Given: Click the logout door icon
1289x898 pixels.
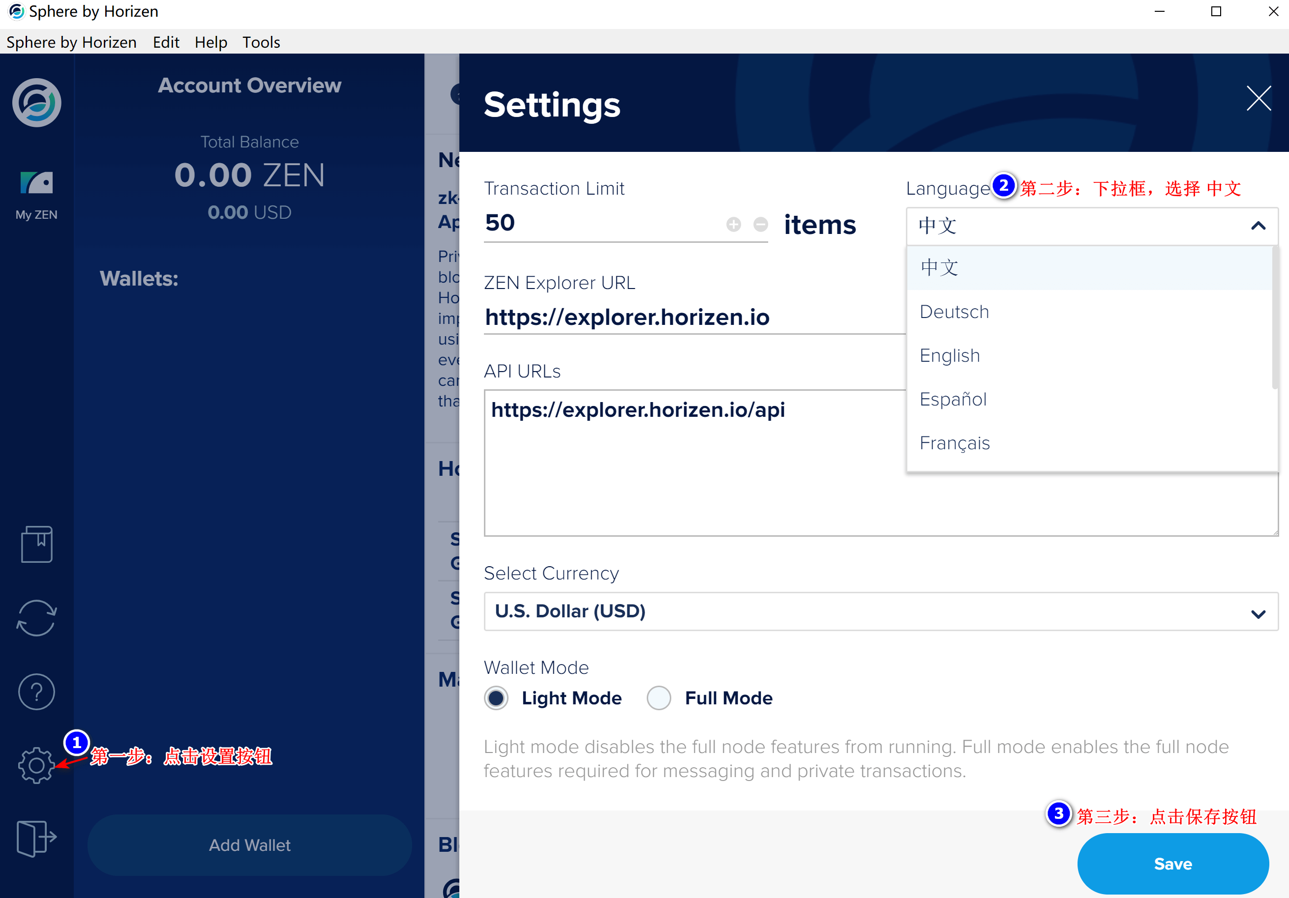Looking at the screenshot, I should tap(36, 838).
